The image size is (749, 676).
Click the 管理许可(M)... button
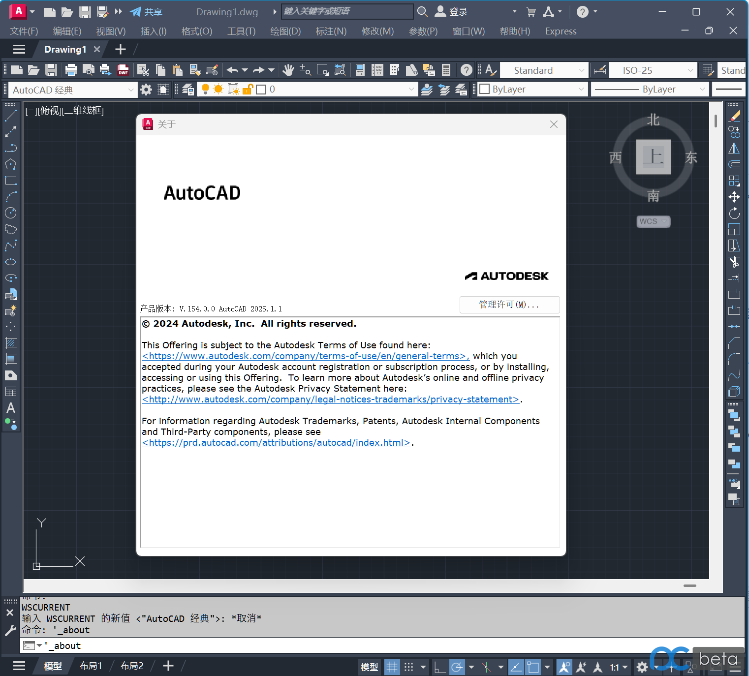(x=509, y=305)
